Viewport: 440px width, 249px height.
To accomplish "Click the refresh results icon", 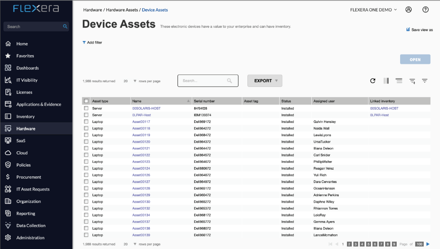I will (373, 81).
